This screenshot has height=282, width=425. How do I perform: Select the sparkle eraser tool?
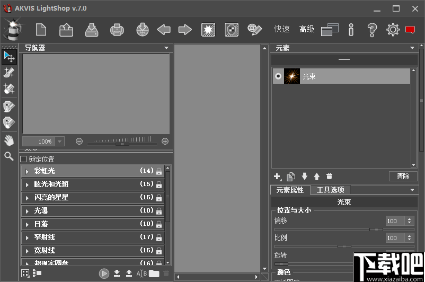tap(9, 89)
